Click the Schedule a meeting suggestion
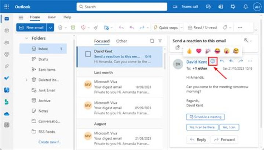This screenshot has height=150, width=264. pyautogui.click(x=205, y=117)
